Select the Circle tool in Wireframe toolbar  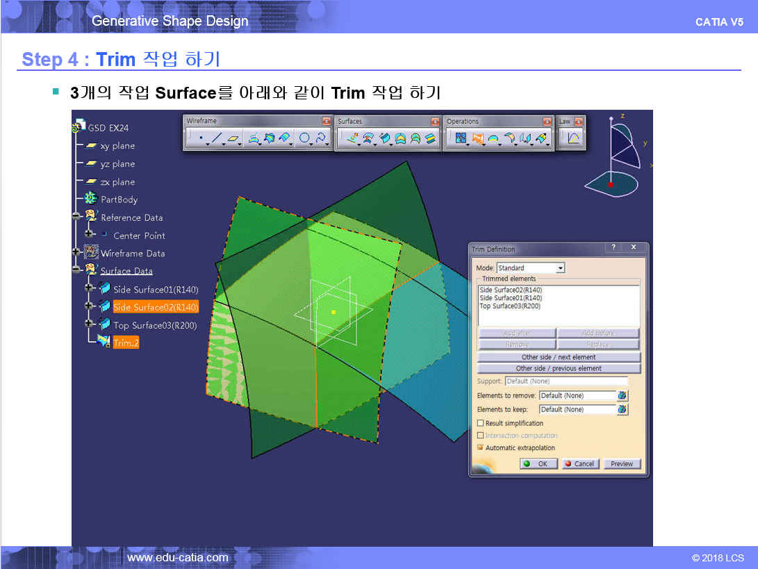[304, 138]
